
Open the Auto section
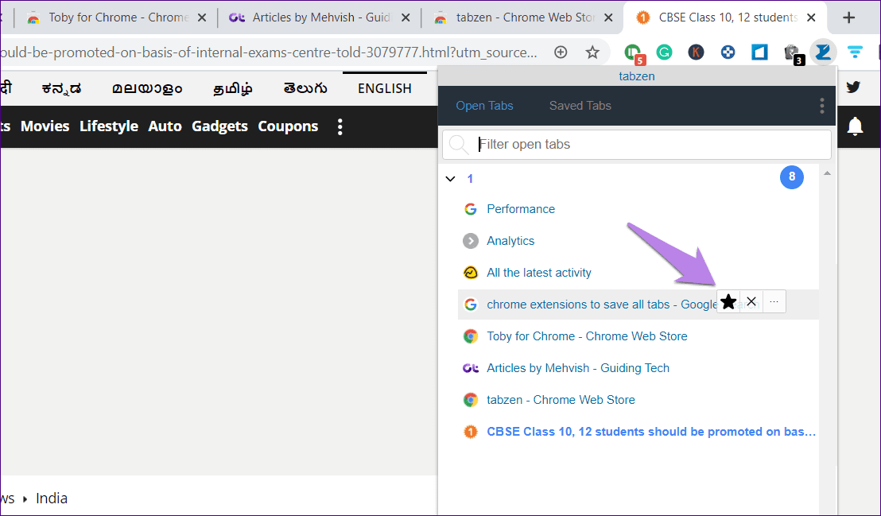pyautogui.click(x=165, y=126)
